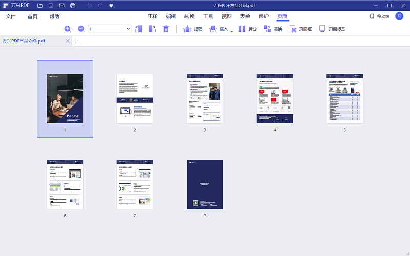Click the zoom in magnifier icon
The image size is (410, 256).
[x=68, y=29]
